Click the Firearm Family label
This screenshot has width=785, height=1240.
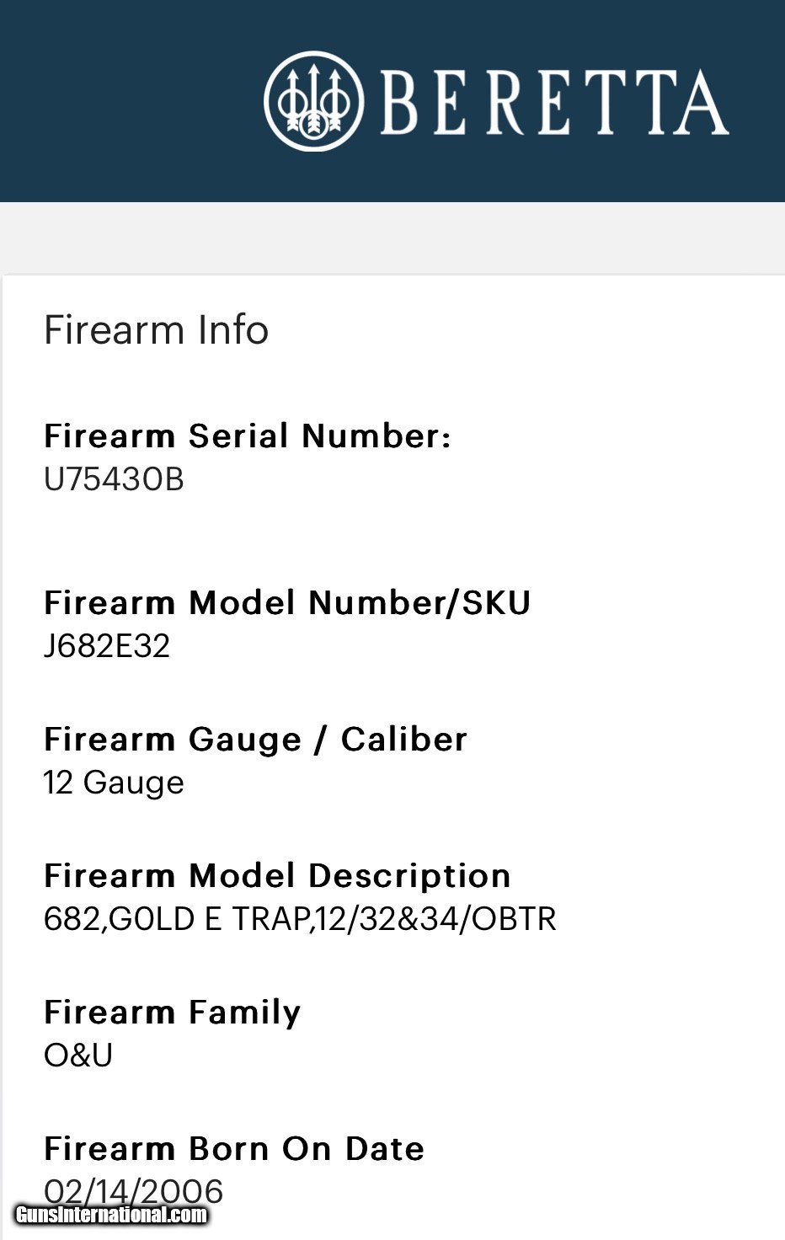[172, 1013]
